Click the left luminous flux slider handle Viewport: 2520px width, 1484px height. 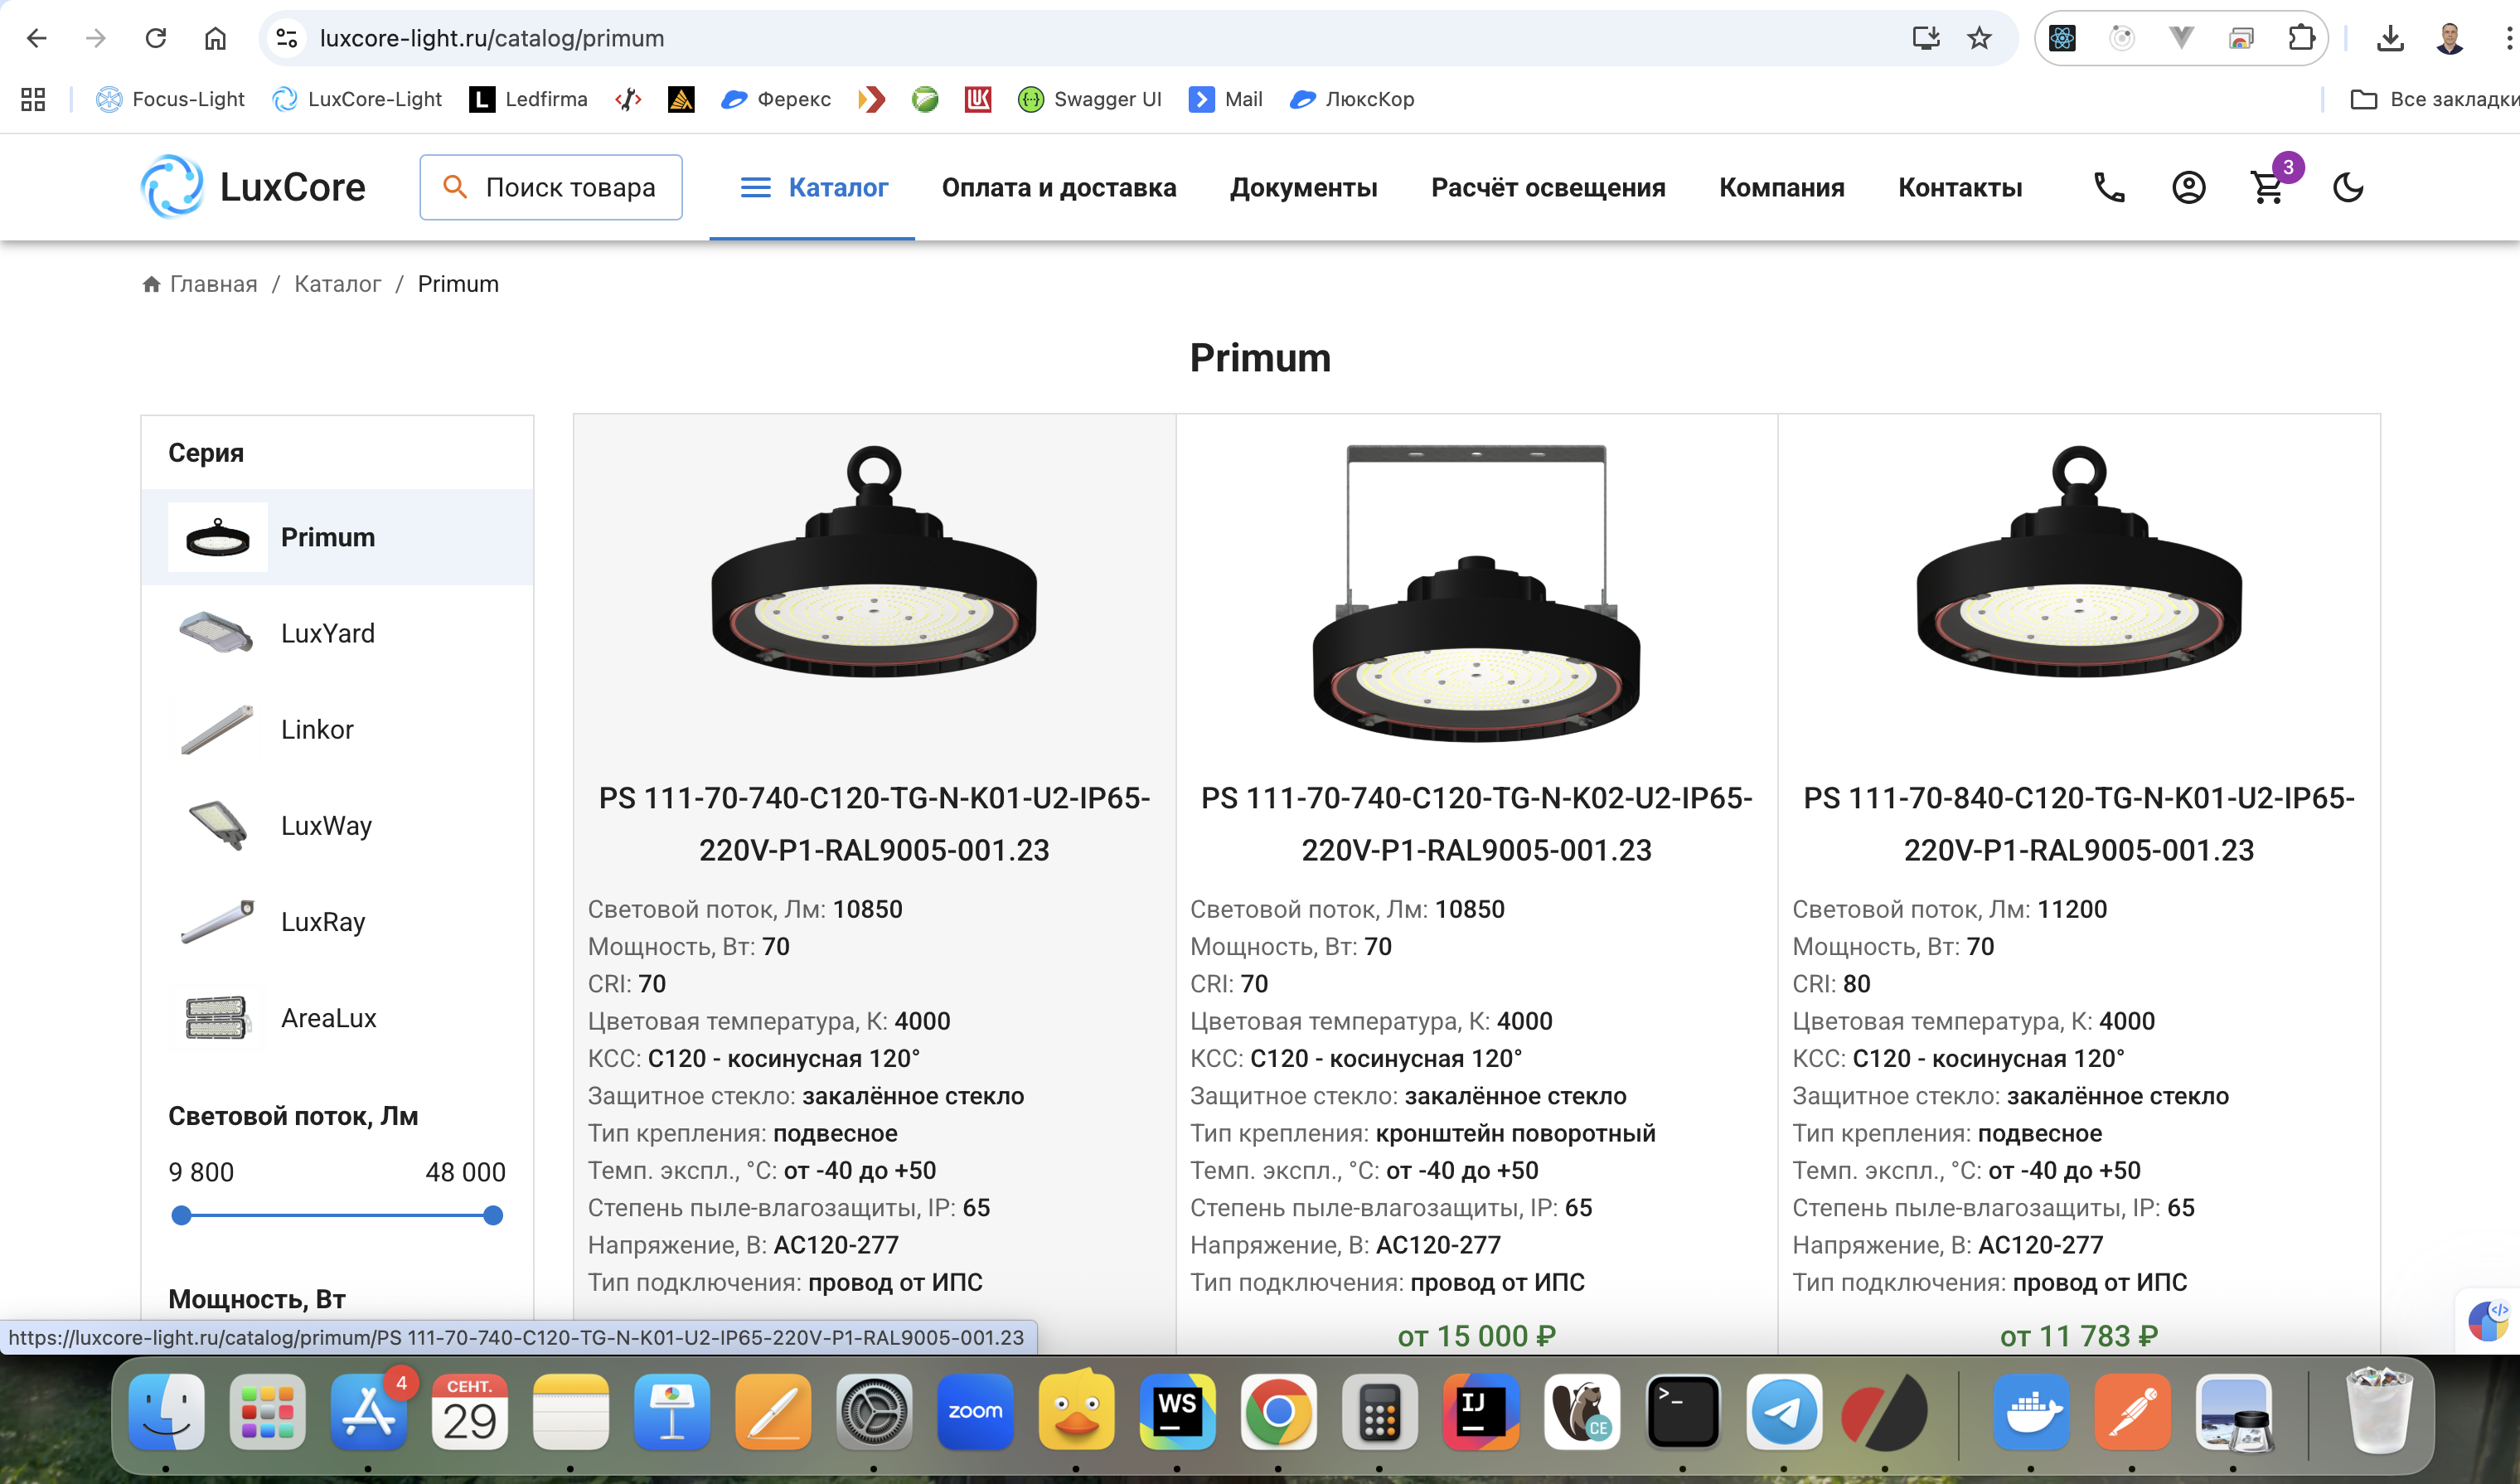(181, 1215)
